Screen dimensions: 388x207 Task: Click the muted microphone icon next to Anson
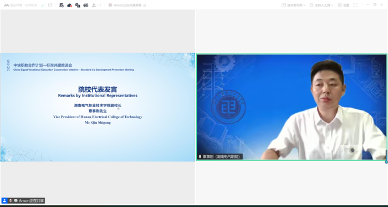11,200
